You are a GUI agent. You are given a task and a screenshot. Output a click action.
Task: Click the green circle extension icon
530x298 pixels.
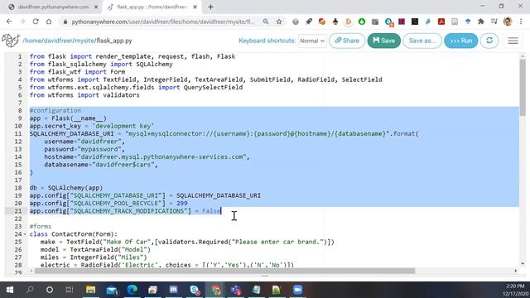click(x=362, y=22)
